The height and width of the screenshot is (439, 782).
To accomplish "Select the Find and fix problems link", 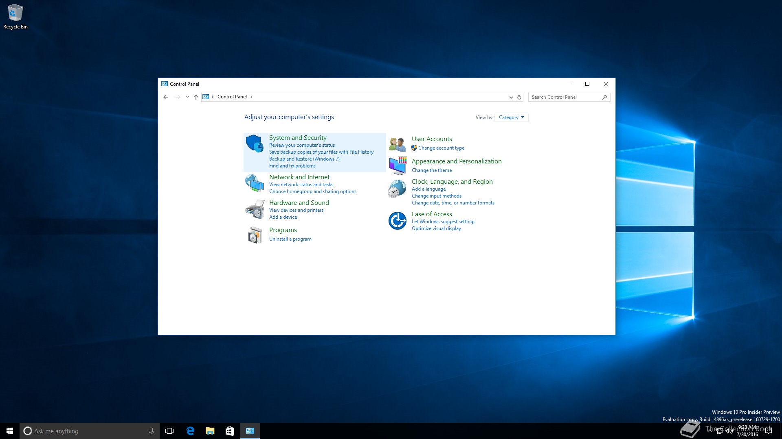I will (292, 166).
